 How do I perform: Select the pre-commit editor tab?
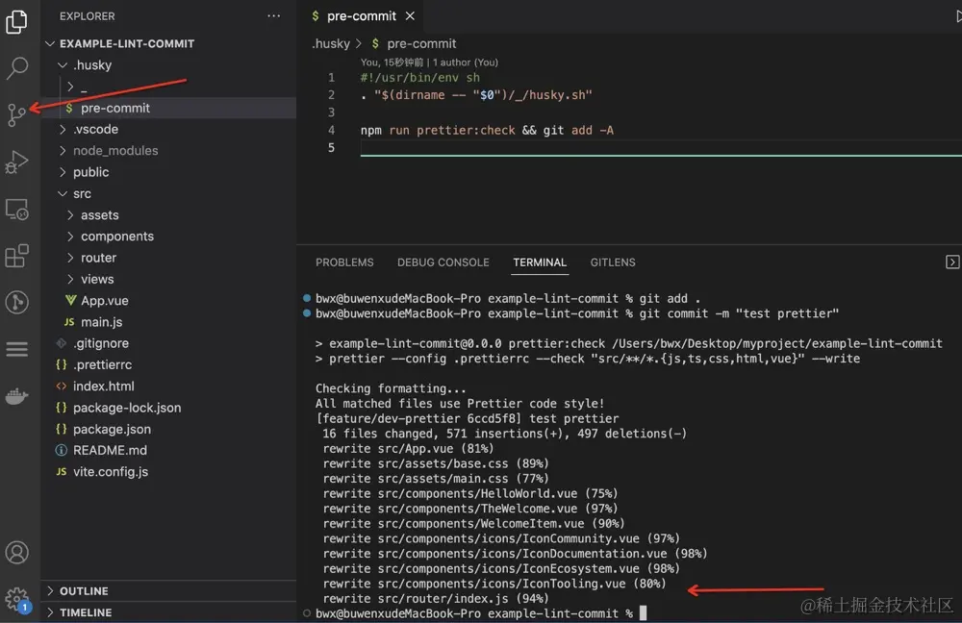click(362, 16)
